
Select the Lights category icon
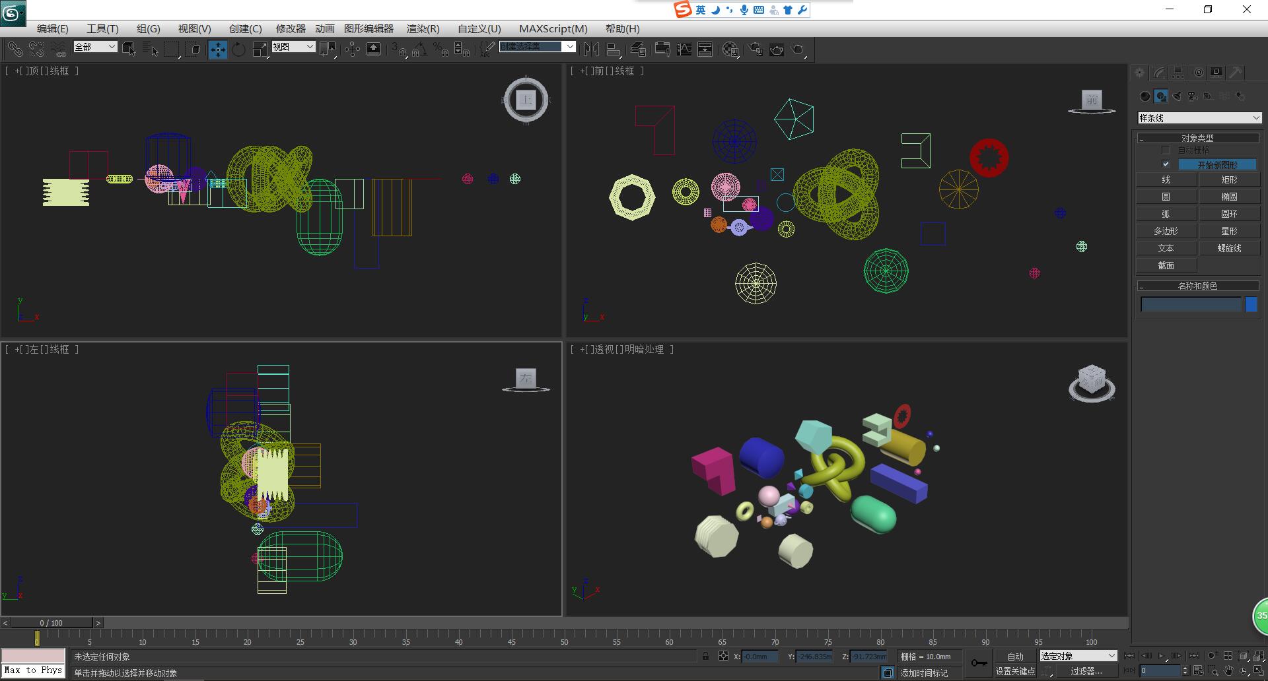pos(1177,96)
